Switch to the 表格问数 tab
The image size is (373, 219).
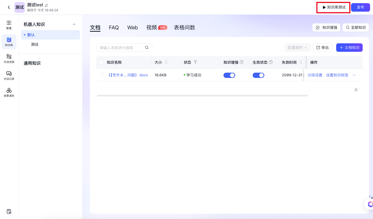coord(185,27)
